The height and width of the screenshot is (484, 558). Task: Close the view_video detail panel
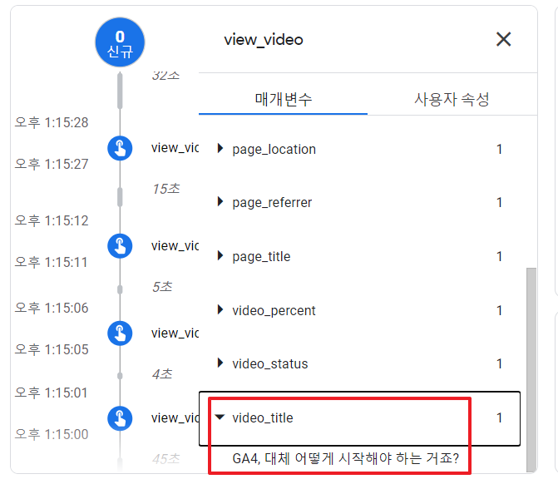504,39
